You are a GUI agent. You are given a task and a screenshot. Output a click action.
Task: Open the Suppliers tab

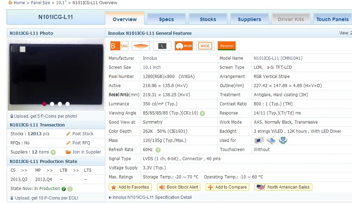point(250,19)
